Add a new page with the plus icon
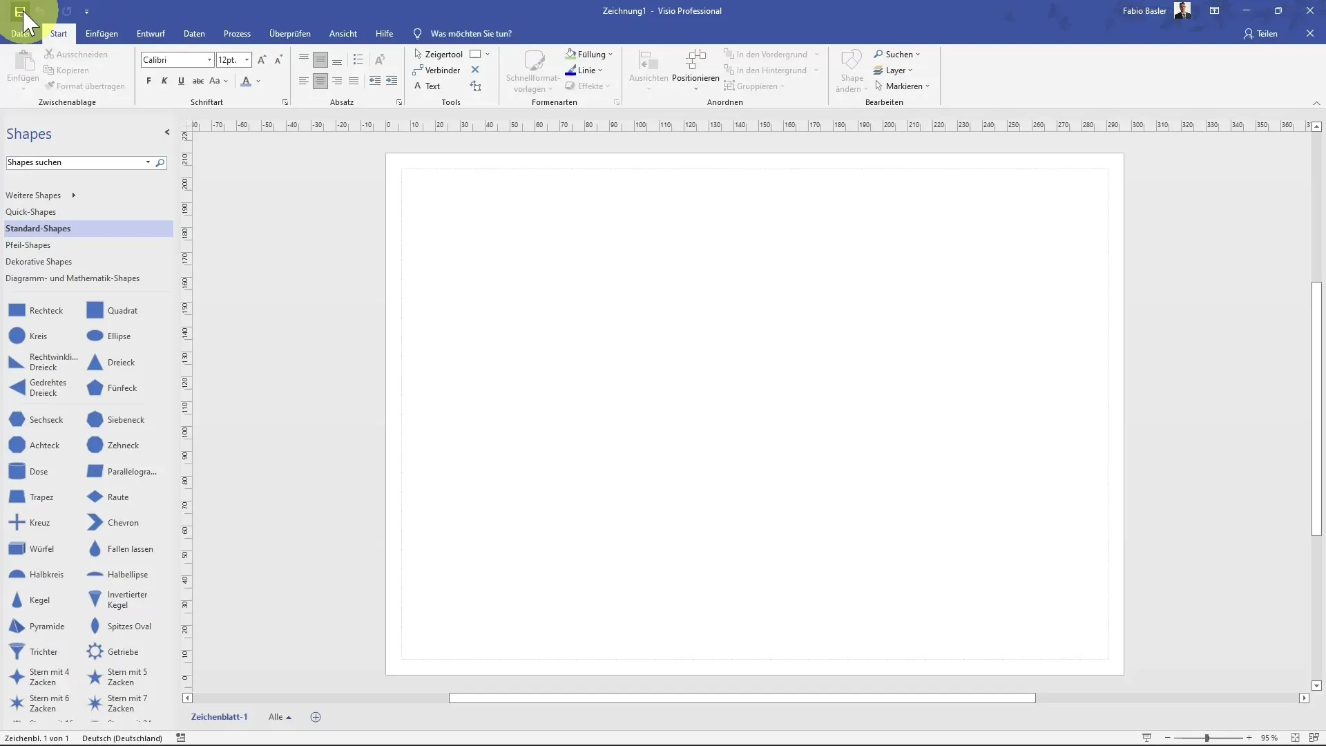This screenshot has width=1326, height=746. point(316,717)
